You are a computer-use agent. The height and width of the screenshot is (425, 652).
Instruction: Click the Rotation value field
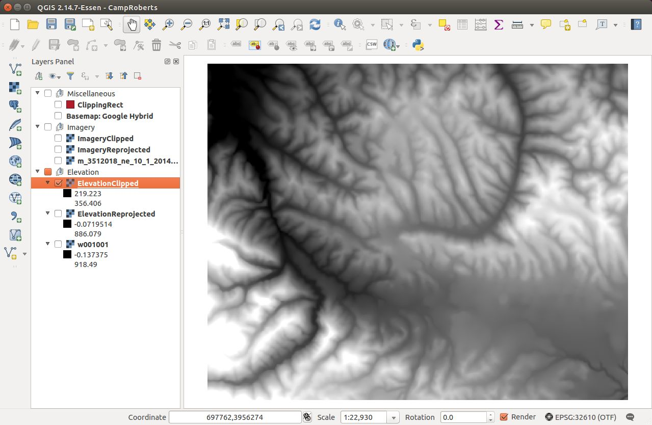click(464, 417)
